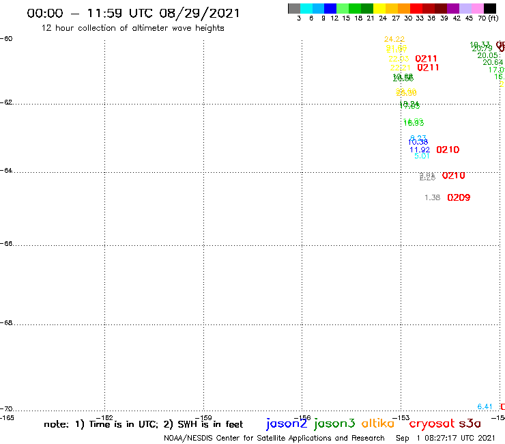
Task: Click the title '00:00 – 11:59 UTC 08/29/2021'
Action: (133, 13)
